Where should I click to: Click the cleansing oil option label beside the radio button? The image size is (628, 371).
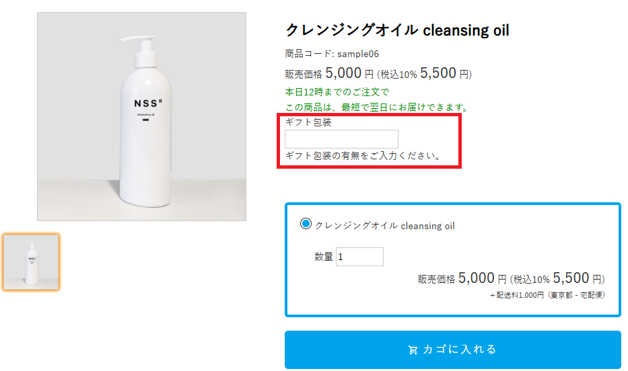coord(385,226)
